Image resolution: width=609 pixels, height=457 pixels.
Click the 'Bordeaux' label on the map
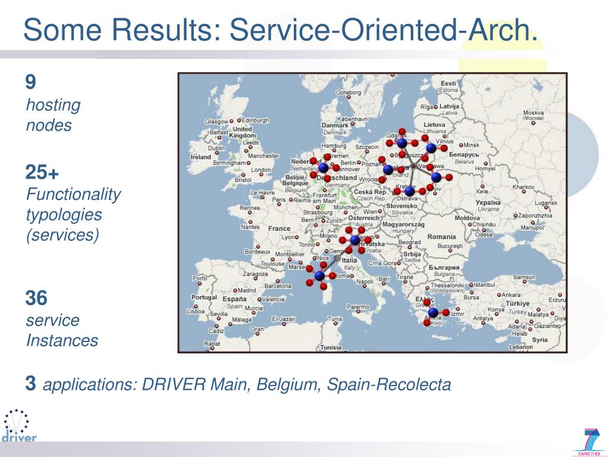coord(257,252)
